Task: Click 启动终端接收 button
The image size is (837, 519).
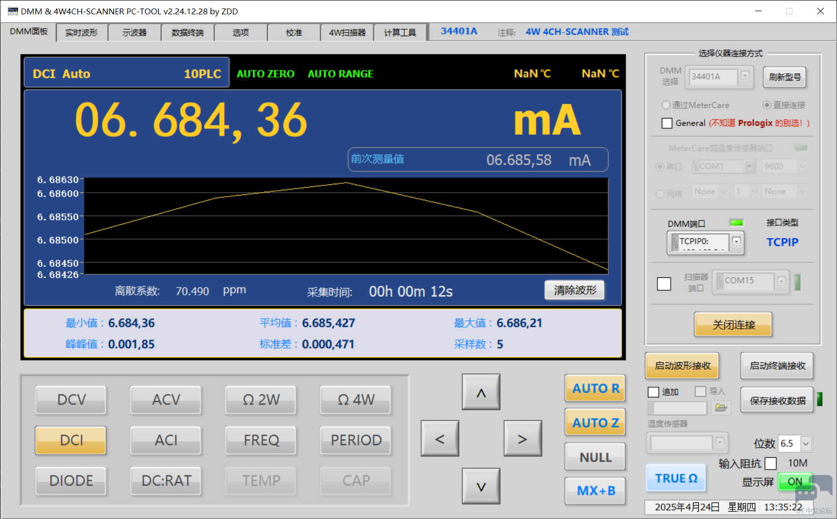Action: tap(777, 365)
